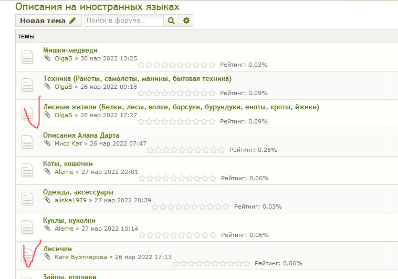Give Коты, кошечки the last star rating

point(213,179)
